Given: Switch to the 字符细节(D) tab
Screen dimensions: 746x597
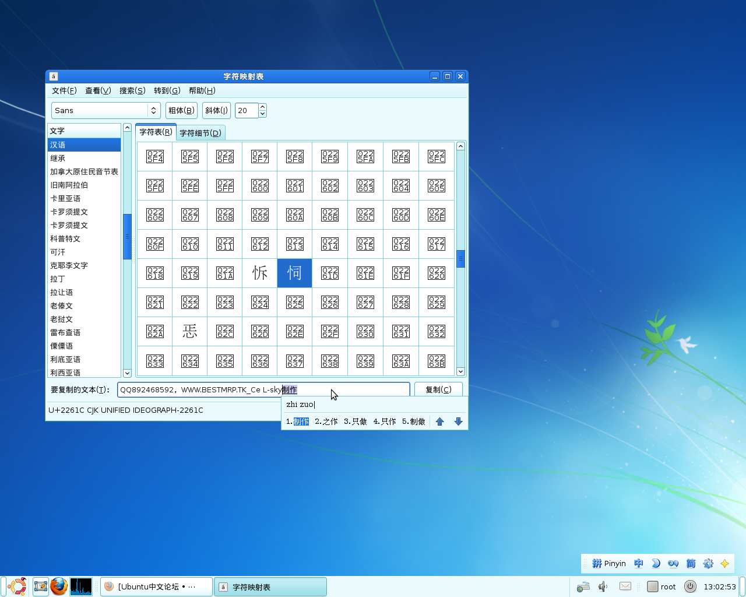Looking at the screenshot, I should 200,133.
